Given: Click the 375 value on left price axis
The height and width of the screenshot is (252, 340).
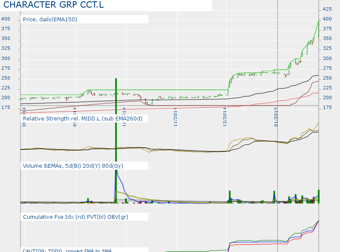Looking at the screenshot, I should coord(6,29).
